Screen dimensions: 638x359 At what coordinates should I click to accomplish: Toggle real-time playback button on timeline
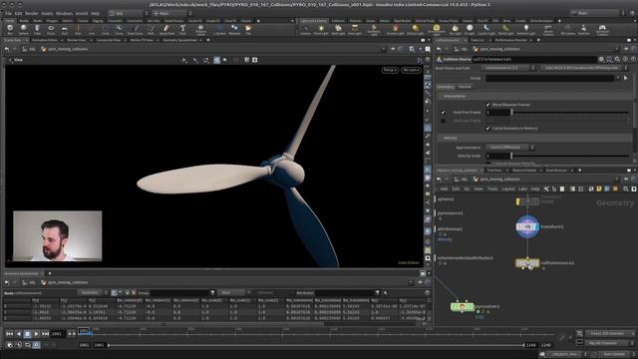click(36, 345)
